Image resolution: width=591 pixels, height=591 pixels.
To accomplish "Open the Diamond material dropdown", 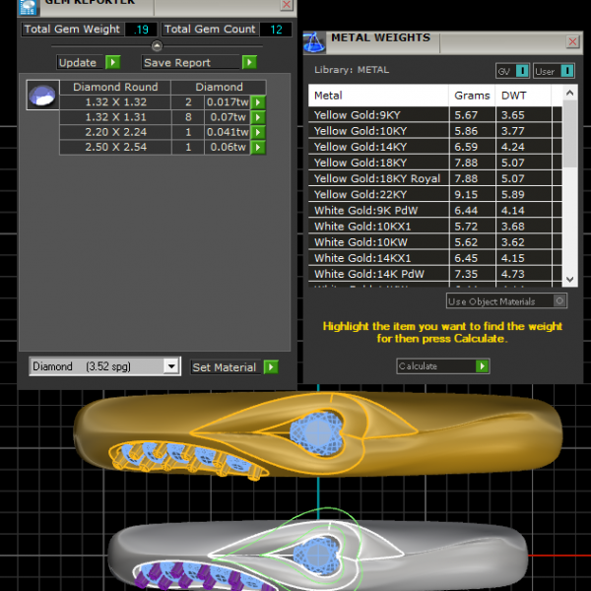I will tap(171, 366).
